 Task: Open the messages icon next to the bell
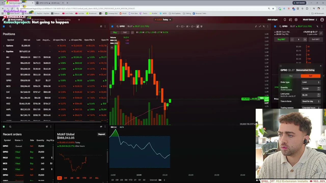pos(290,20)
